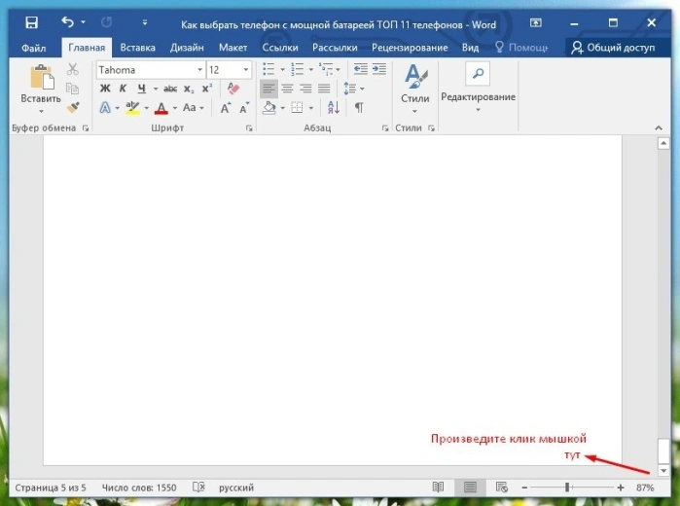Click the Clear All Formatting eraser icon

[233, 89]
